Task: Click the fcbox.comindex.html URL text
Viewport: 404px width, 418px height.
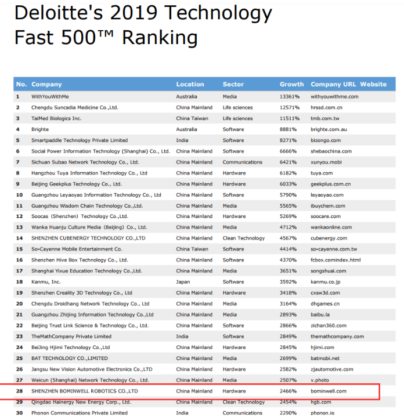Action: [336, 260]
